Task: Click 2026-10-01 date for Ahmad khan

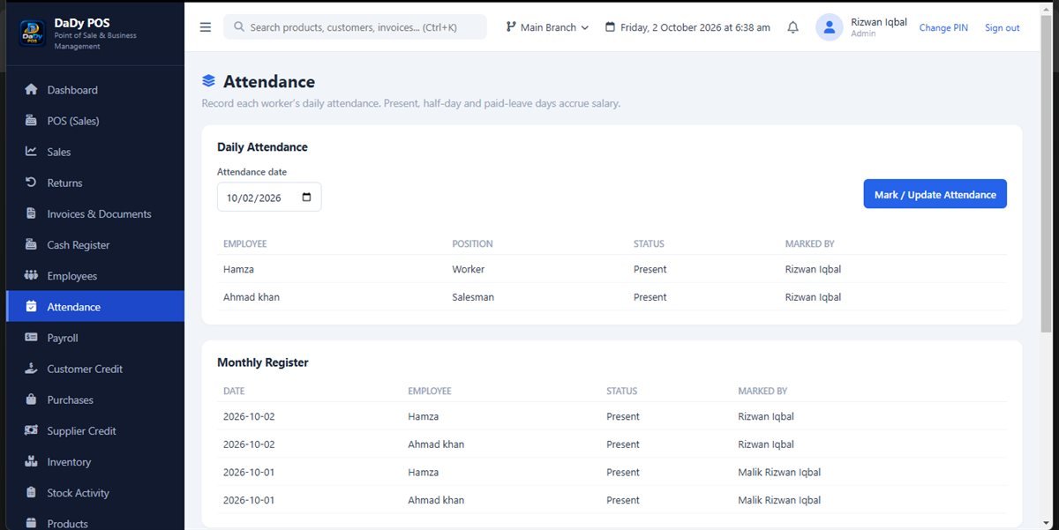Action: pyautogui.click(x=249, y=500)
